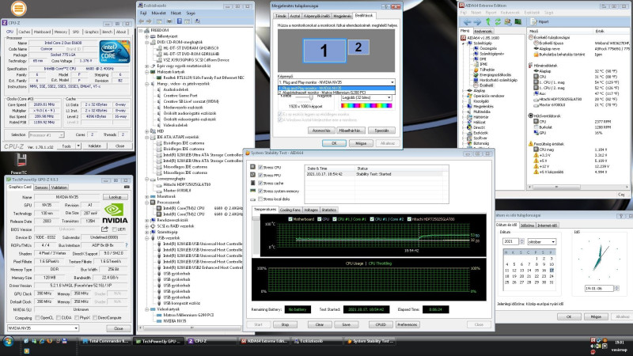The width and height of the screenshot is (633, 356).
Task: Click the Azonosítás button in display settings
Action: [x=322, y=131]
